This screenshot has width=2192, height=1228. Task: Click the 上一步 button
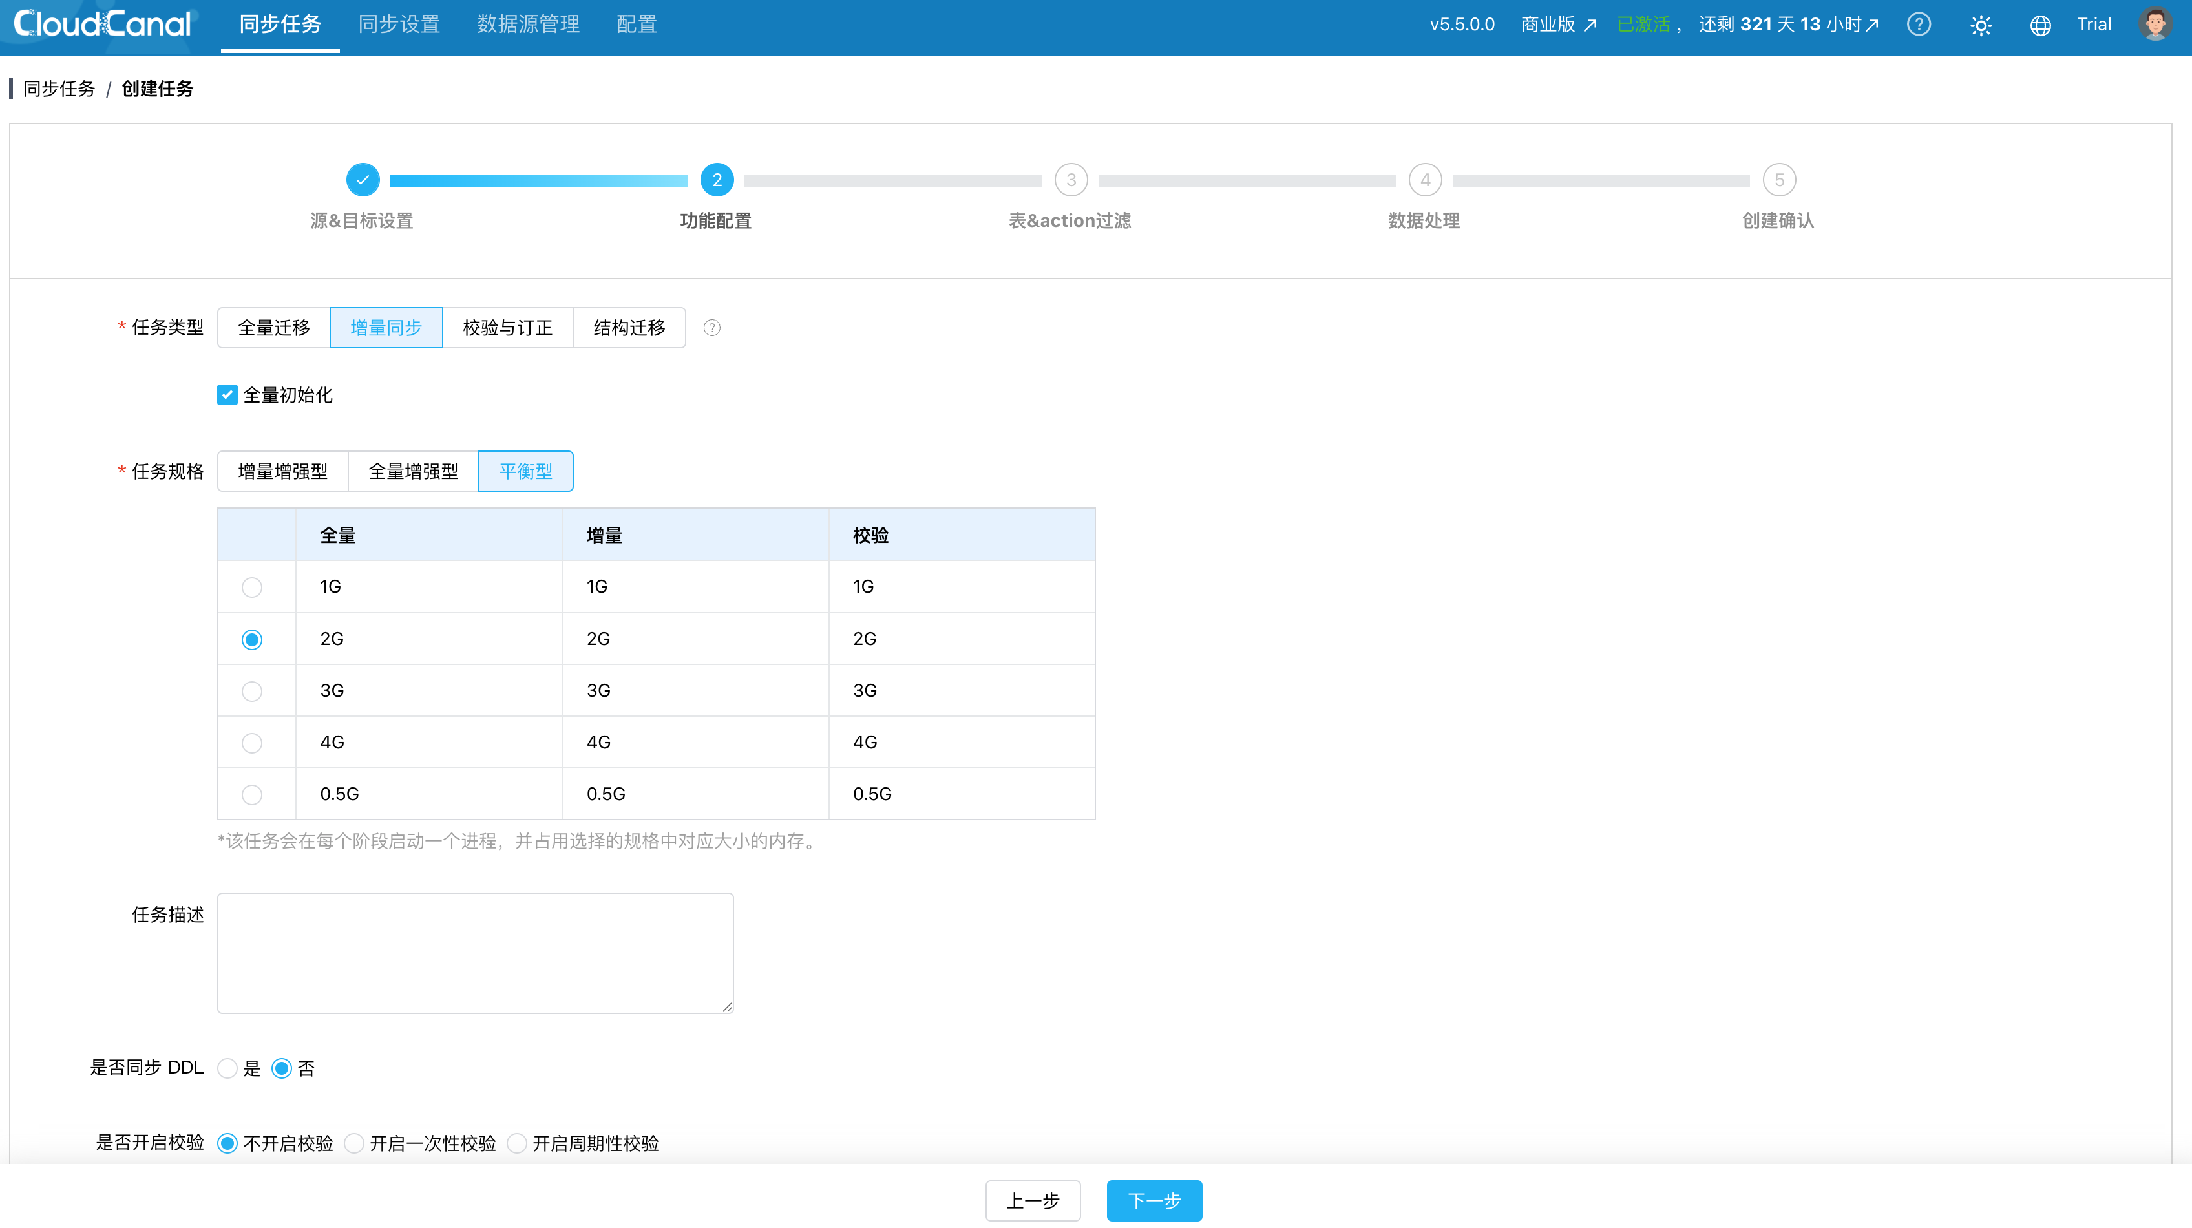(1032, 1200)
